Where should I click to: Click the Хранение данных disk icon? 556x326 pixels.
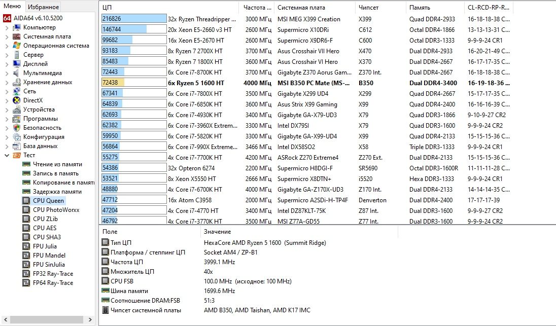17,82
